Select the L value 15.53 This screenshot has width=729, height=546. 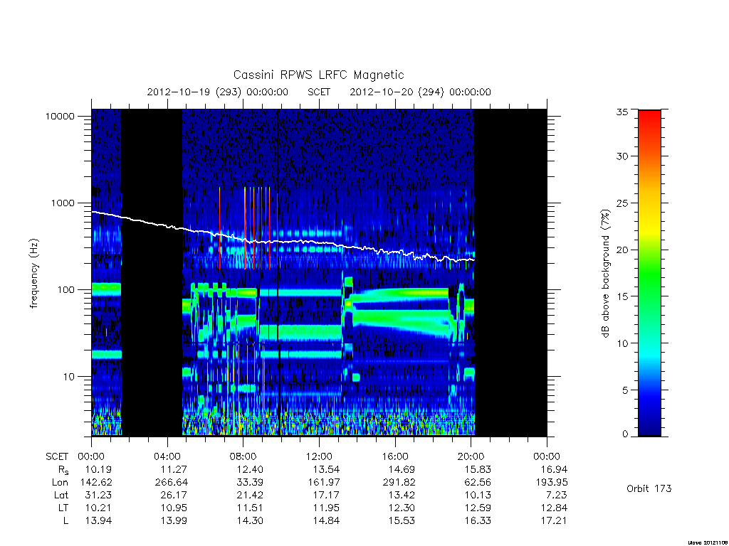click(x=402, y=521)
